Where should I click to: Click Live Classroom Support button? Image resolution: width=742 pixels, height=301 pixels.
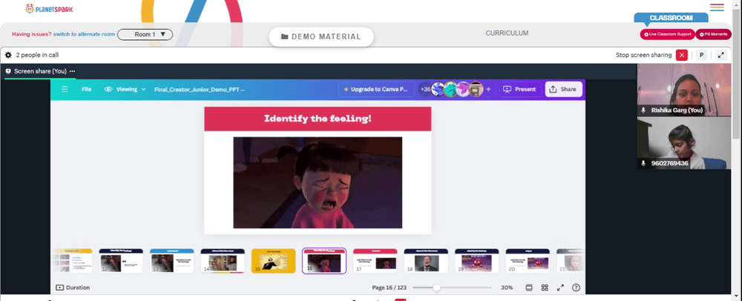(667, 34)
